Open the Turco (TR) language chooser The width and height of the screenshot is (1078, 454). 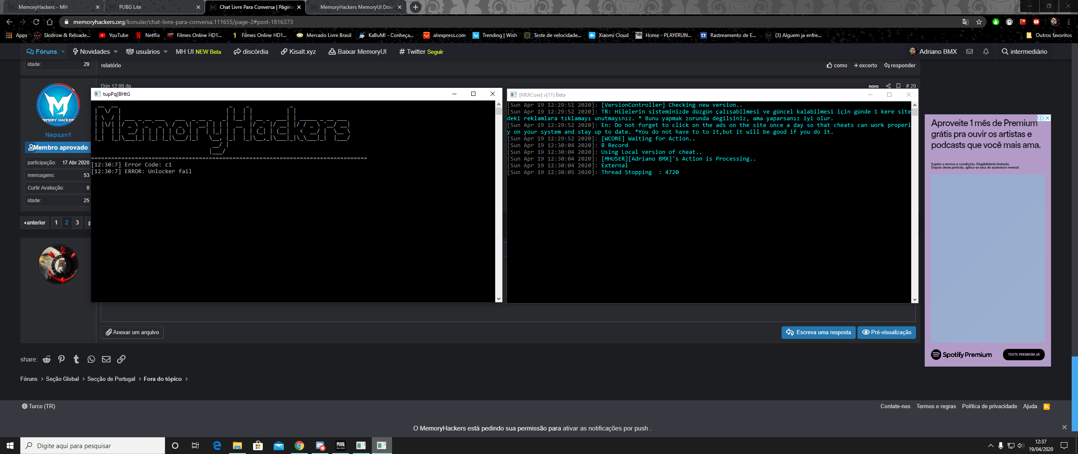click(x=38, y=406)
